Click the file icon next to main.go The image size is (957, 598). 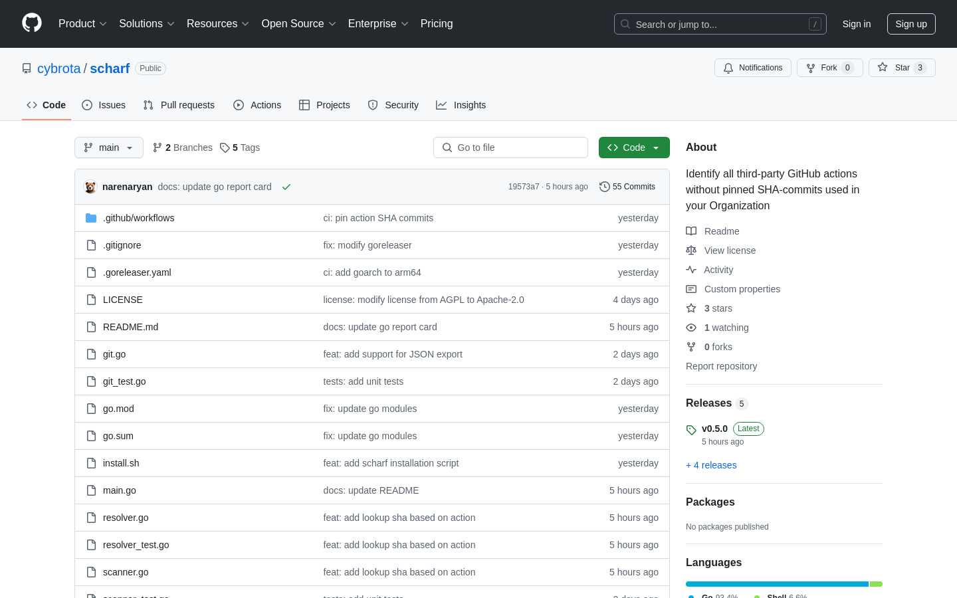pyautogui.click(x=91, y=490)
